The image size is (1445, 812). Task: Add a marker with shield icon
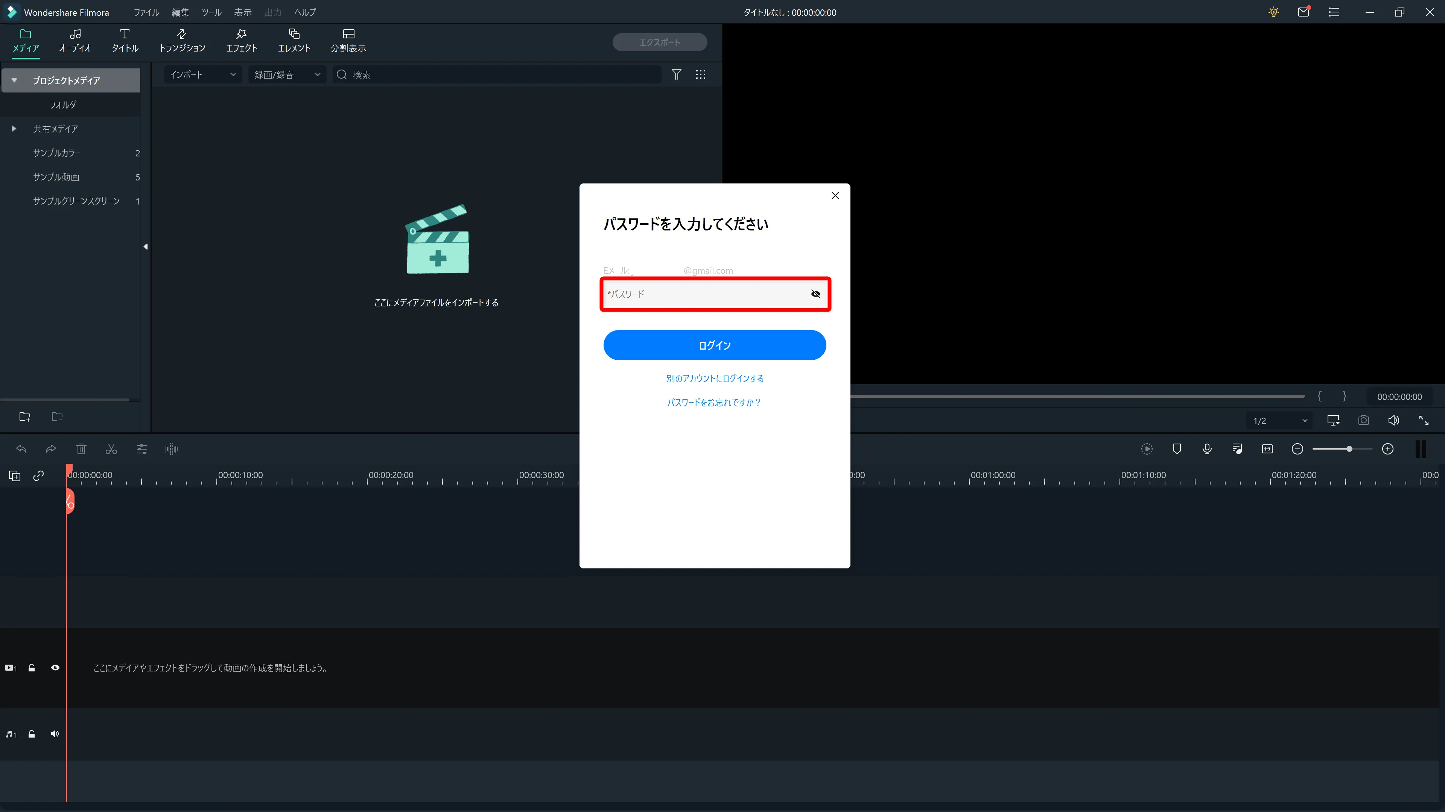click(1177, 449)
